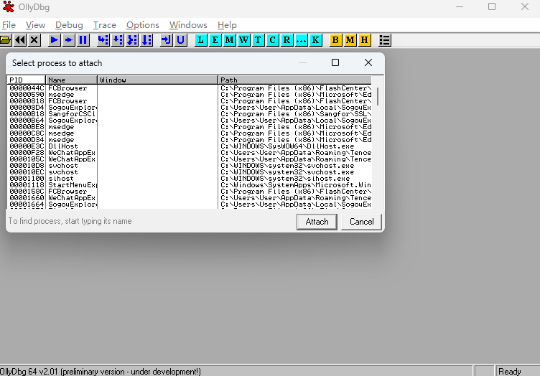
Task: Open the Trace menu
Action: pos(105,25)
